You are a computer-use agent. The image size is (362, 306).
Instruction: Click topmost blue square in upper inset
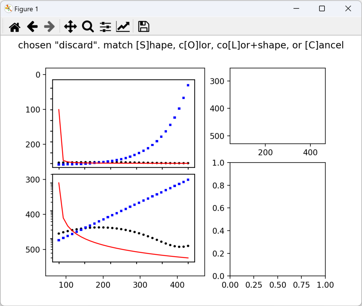point(188,85)
